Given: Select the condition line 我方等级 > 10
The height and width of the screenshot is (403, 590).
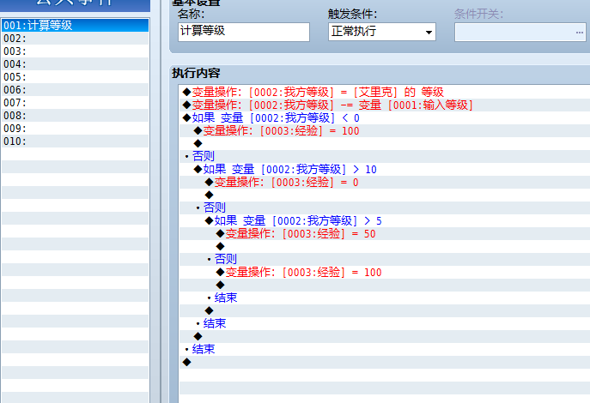Looking at the screenshot, I should pyautogui.click(x=385, y=170).
